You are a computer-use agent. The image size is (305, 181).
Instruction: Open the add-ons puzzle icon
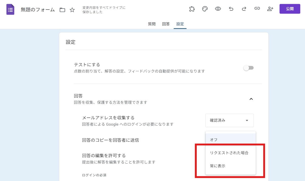point(192,9)
